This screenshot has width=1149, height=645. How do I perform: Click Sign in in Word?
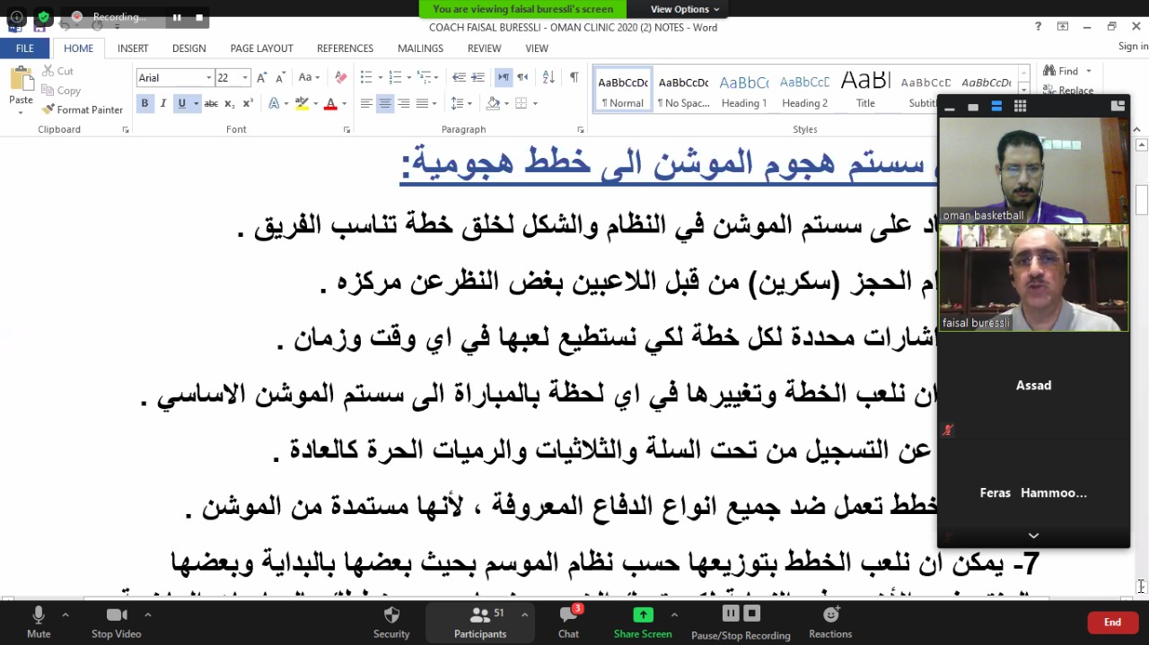tap(1133, 47)
